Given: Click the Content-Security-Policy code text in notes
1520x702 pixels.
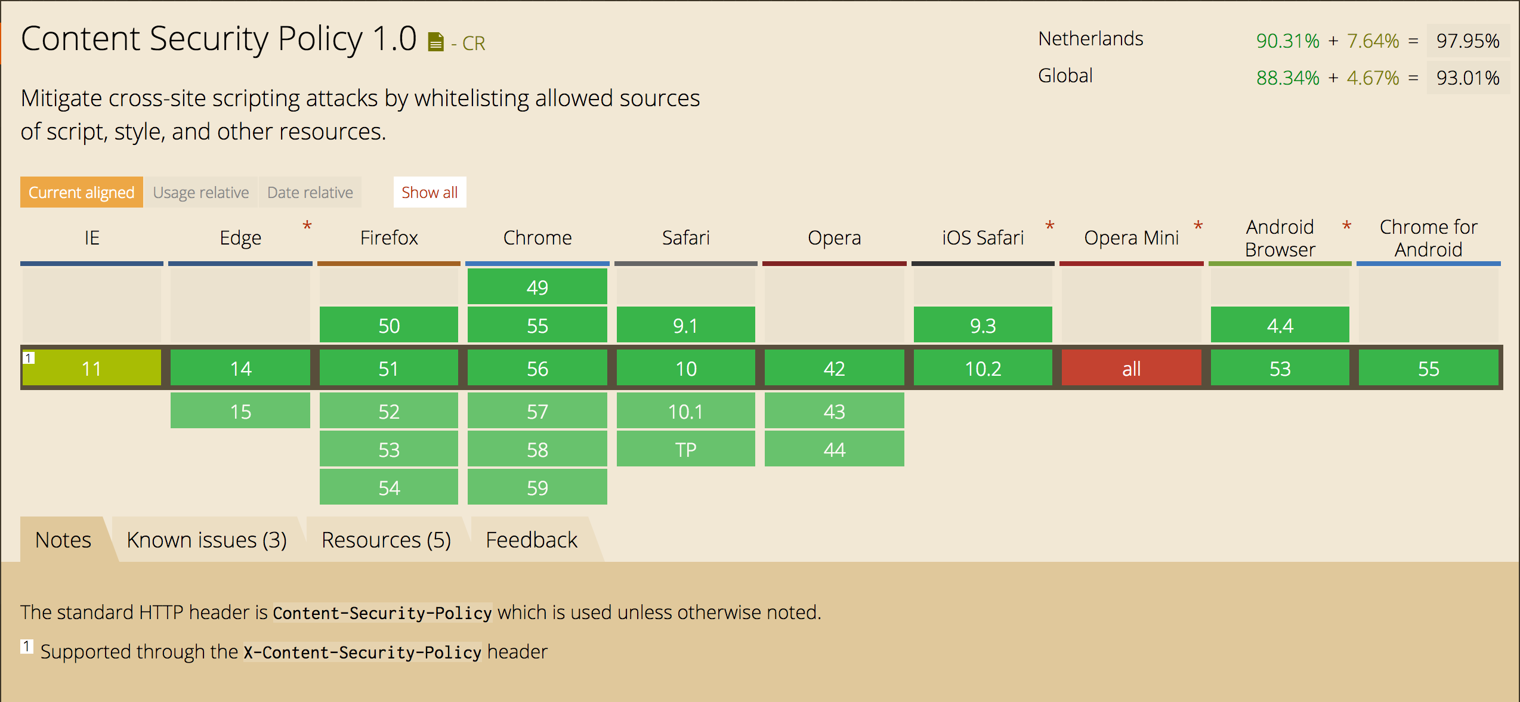Looking at the screenshot, I should tap(382, 613).
